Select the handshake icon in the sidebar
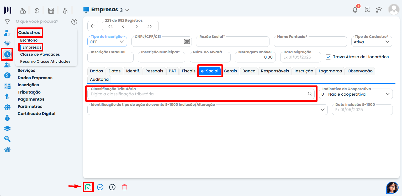The image size is (402, 196). 7,43
